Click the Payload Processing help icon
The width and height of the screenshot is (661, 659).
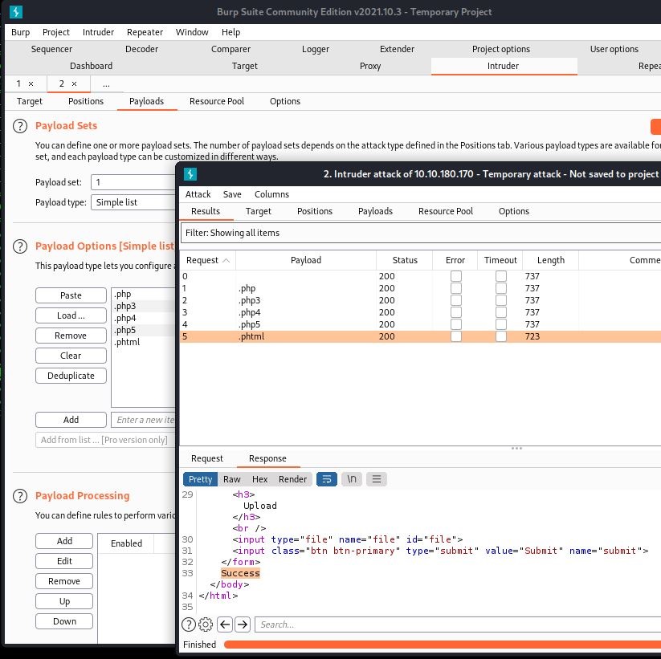(x=20, y=496)
